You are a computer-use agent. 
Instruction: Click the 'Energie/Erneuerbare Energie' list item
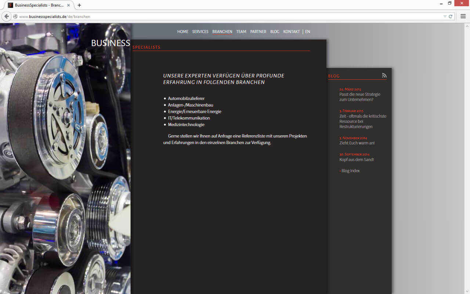point(195,111)
